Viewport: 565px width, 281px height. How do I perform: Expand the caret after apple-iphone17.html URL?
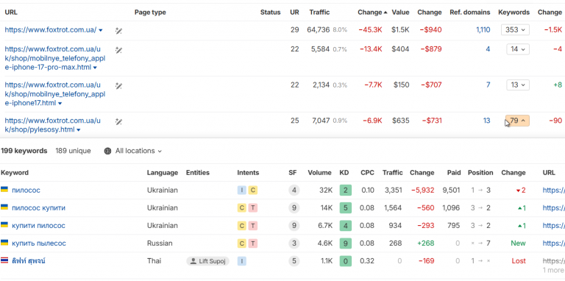click(60, 104)
